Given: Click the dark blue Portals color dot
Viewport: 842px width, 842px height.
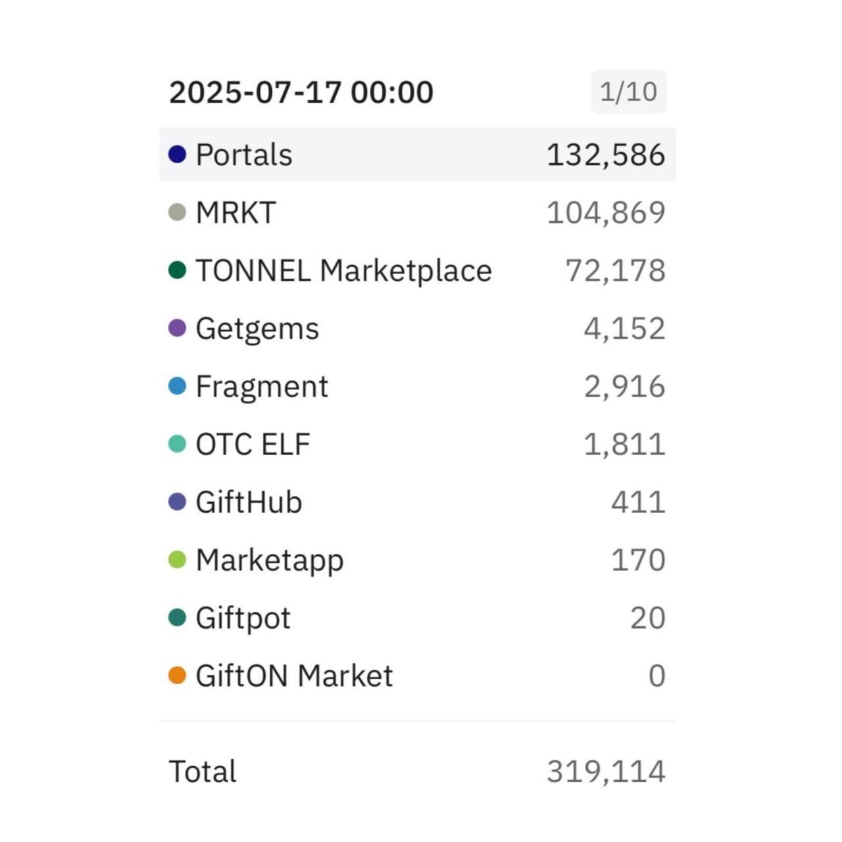Looking at the screenshot, I should (178, 155).
